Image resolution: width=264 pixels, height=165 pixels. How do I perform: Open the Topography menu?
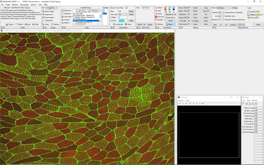click(24, 4)
